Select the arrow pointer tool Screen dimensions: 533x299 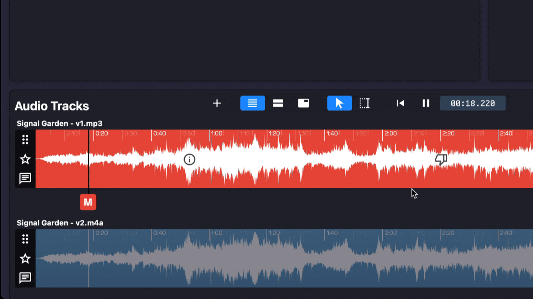(339, 103)
